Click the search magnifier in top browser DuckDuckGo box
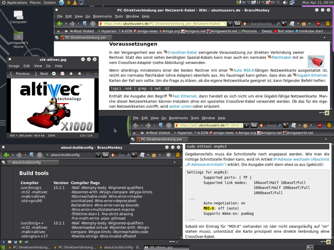 point(278,23)
